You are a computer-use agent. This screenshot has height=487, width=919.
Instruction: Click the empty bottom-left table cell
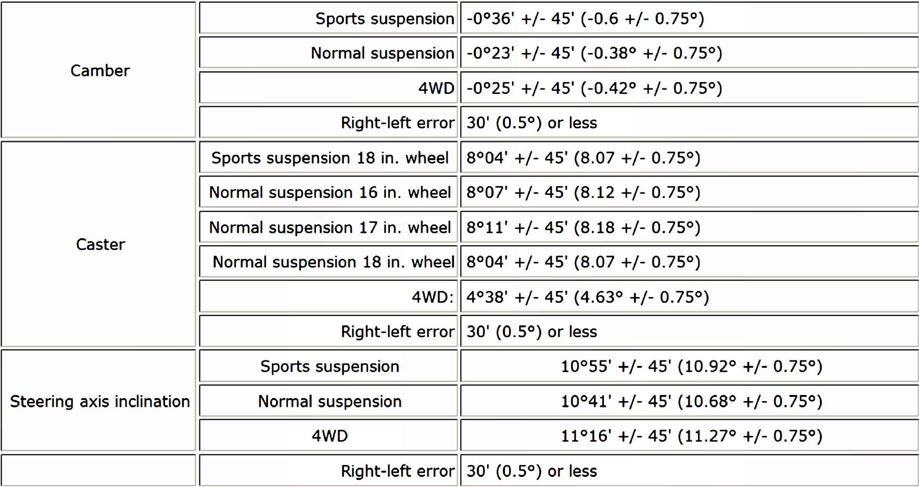(98, 470)
